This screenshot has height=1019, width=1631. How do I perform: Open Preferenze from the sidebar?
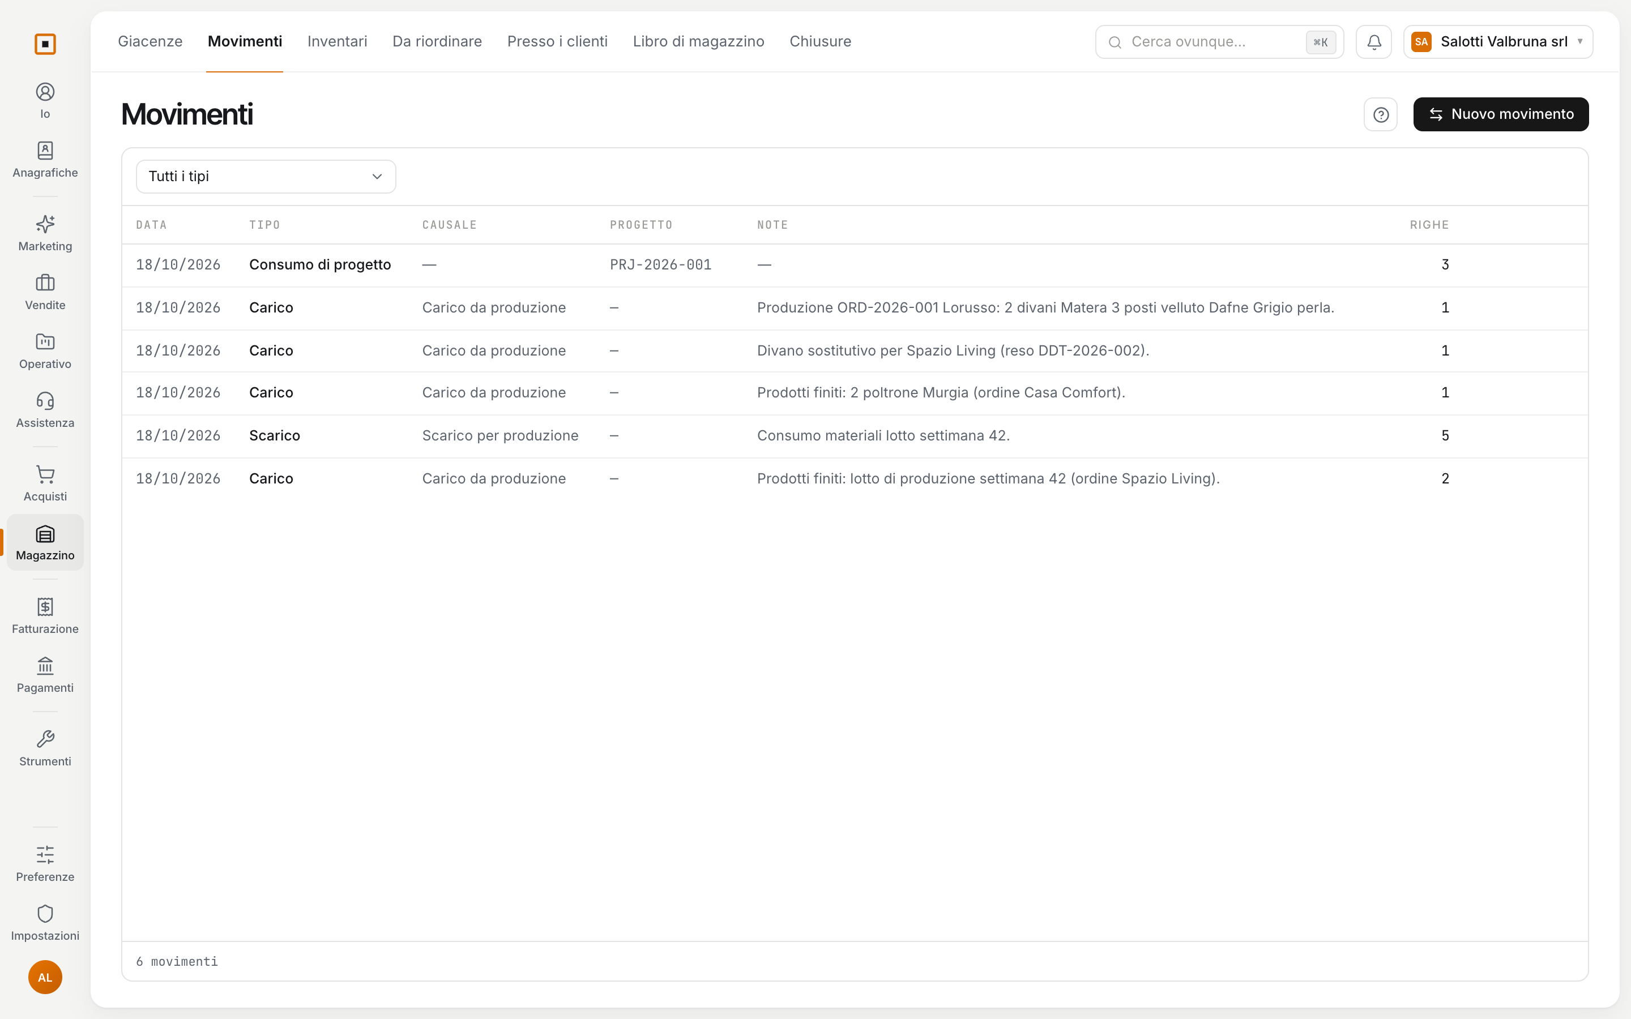[45, 864]
